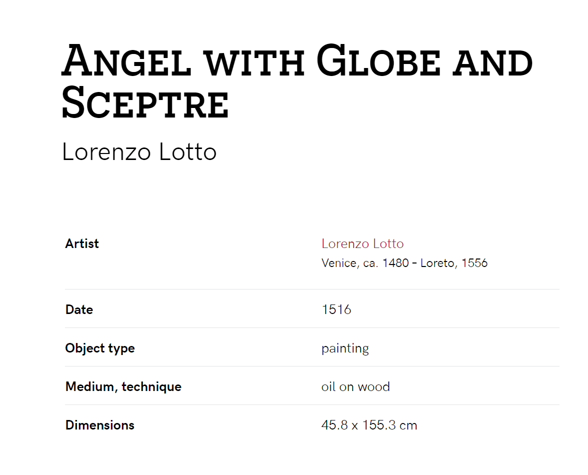Click the Dimensions row label
This screenshot has height=475, width=588.
100,425
